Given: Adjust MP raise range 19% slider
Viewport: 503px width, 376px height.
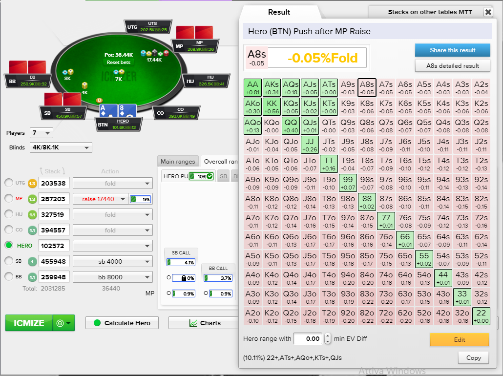Looking at the screenshot, I should (x=141, y=199).
